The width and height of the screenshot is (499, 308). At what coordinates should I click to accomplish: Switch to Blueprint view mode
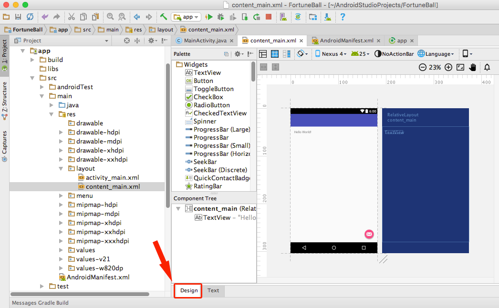(275, 54)
